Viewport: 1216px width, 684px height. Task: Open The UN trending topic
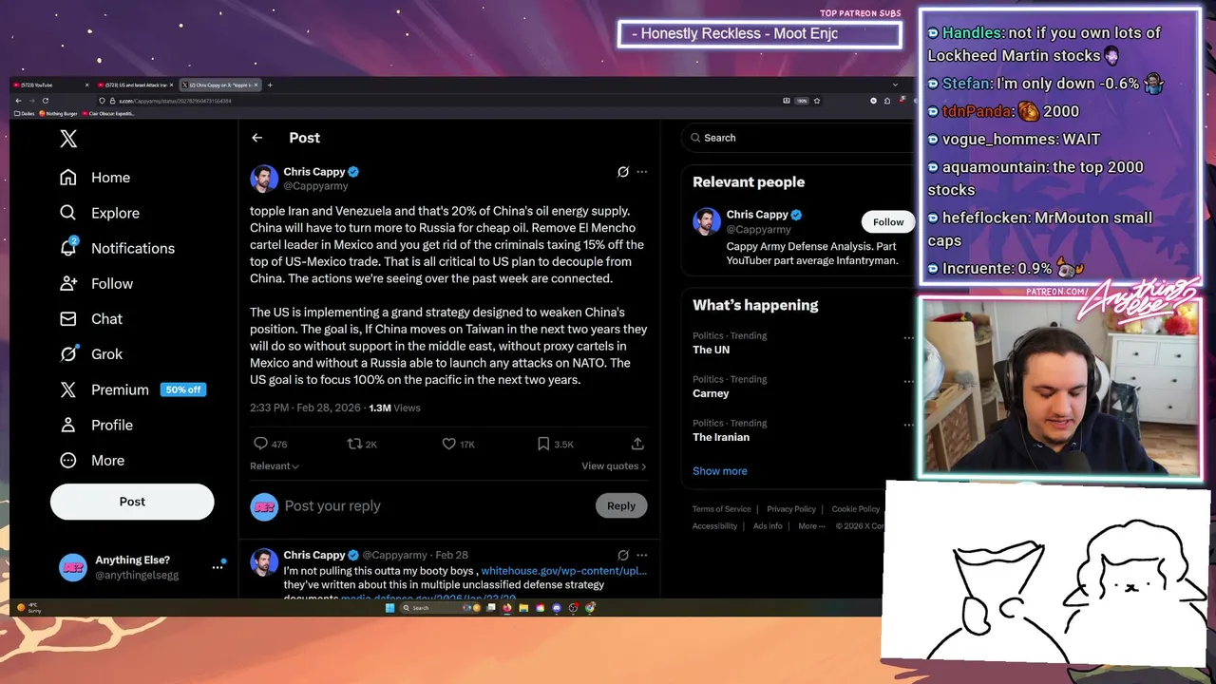pyautogui.click(x=711, y=350)
